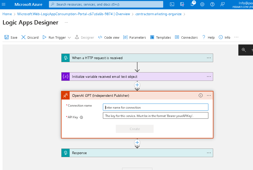Expand the 'When a HTTP request is received' card

click(137, 58)
